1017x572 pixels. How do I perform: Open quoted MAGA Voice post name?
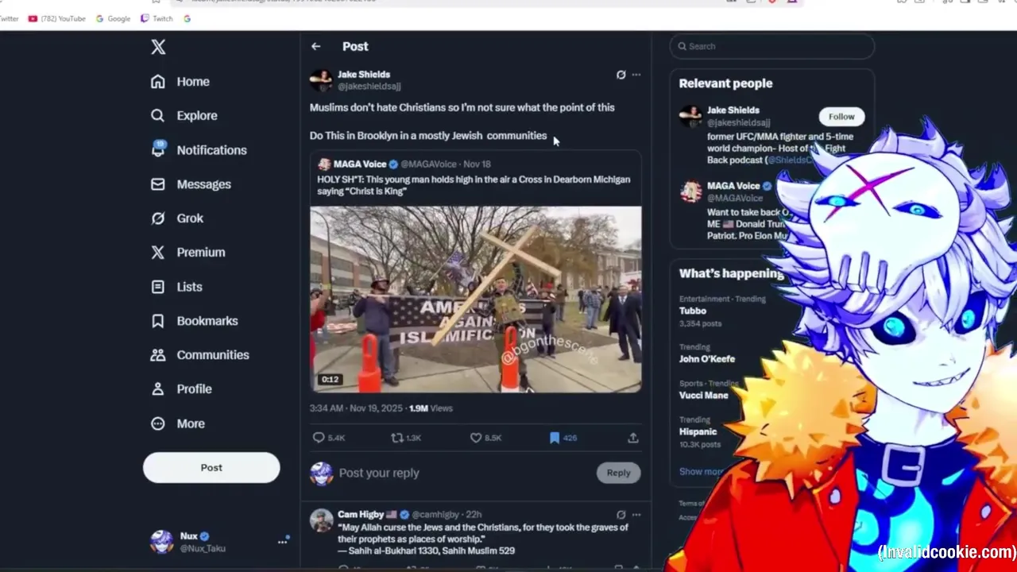[x=360, y=164]
